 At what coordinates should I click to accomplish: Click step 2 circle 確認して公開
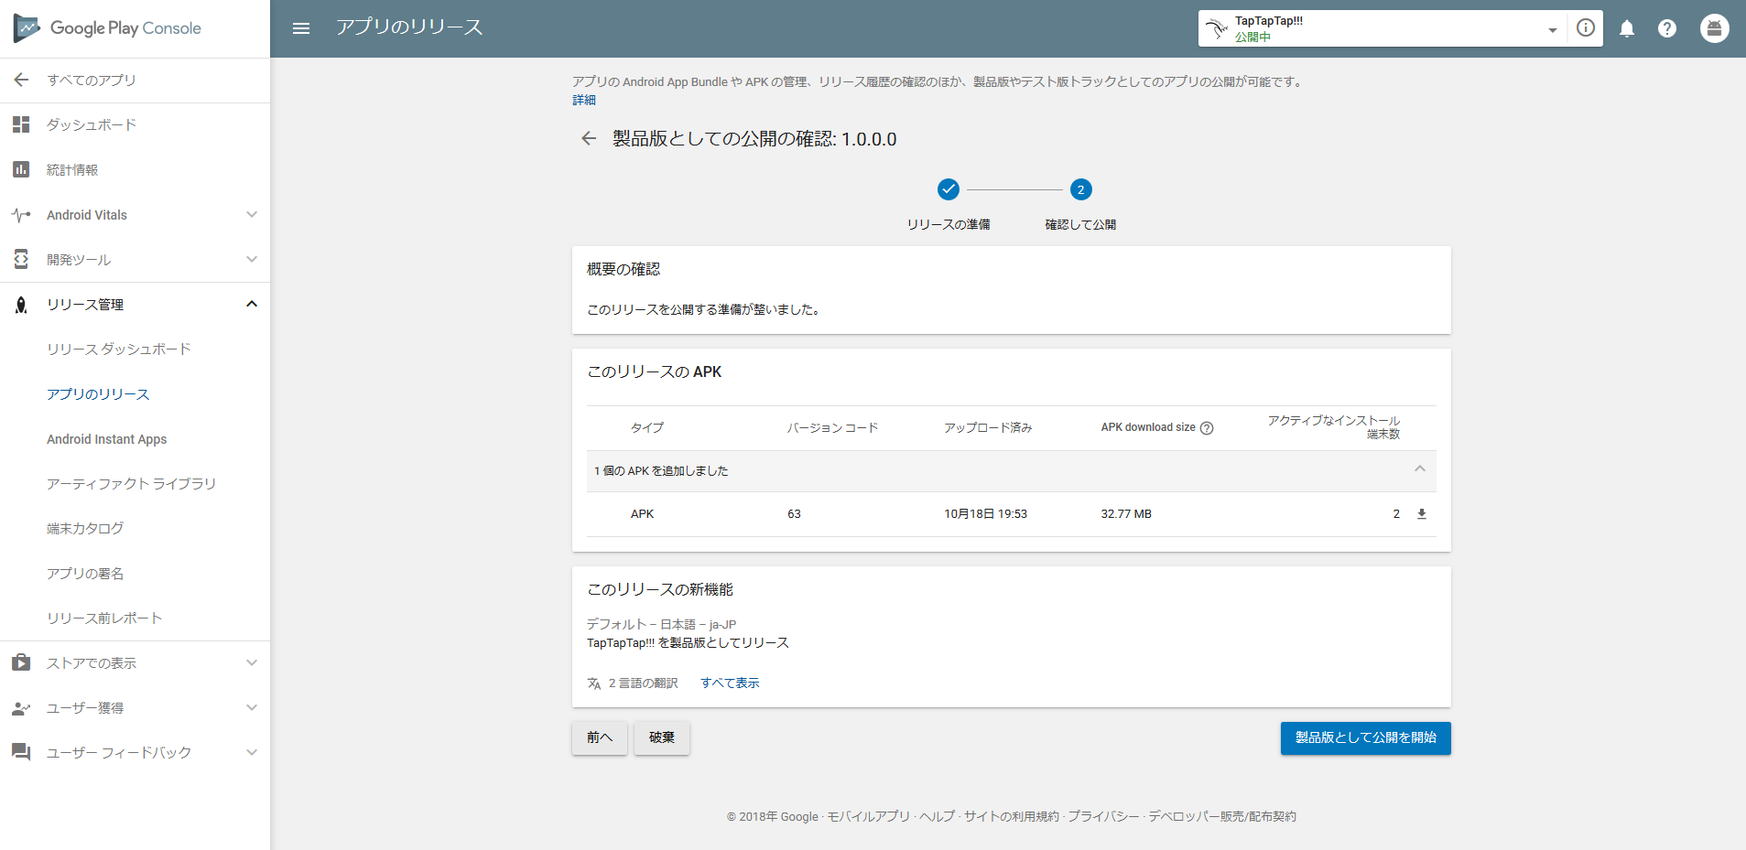click(1080, 189)
